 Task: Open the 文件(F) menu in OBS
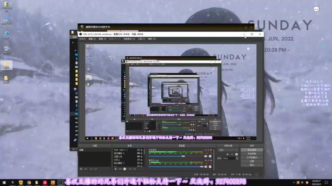pos(82,39)
